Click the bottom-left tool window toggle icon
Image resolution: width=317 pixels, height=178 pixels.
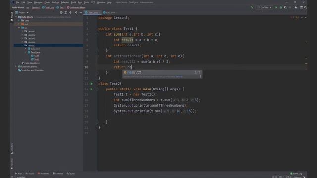click(x=12, y=177)
